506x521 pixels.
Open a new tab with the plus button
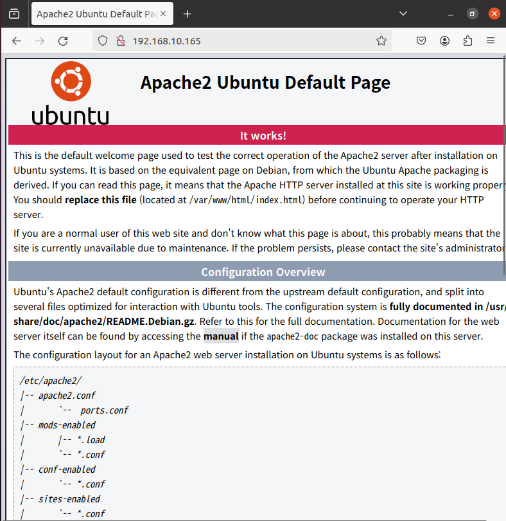[187, 14]
